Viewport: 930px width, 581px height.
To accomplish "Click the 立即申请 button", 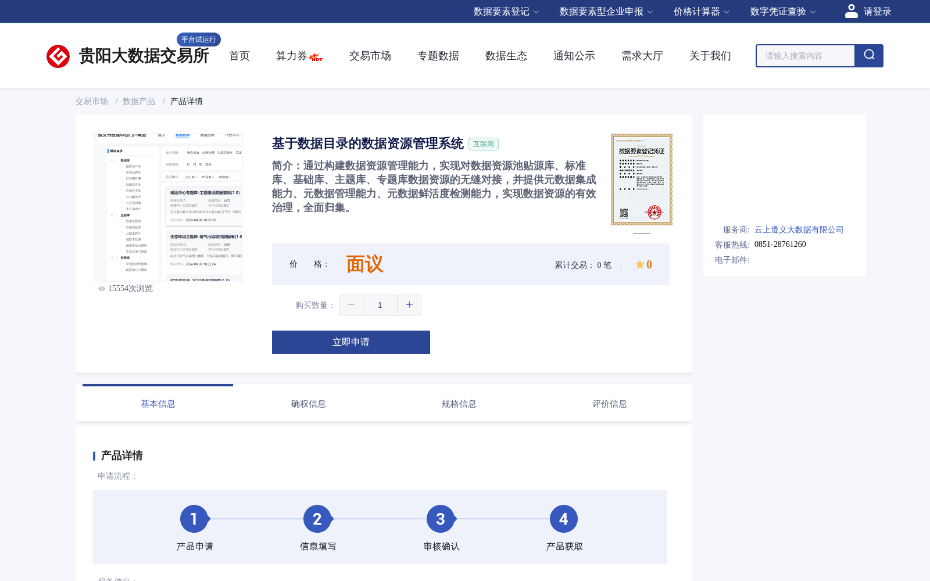I will [351, 342].
